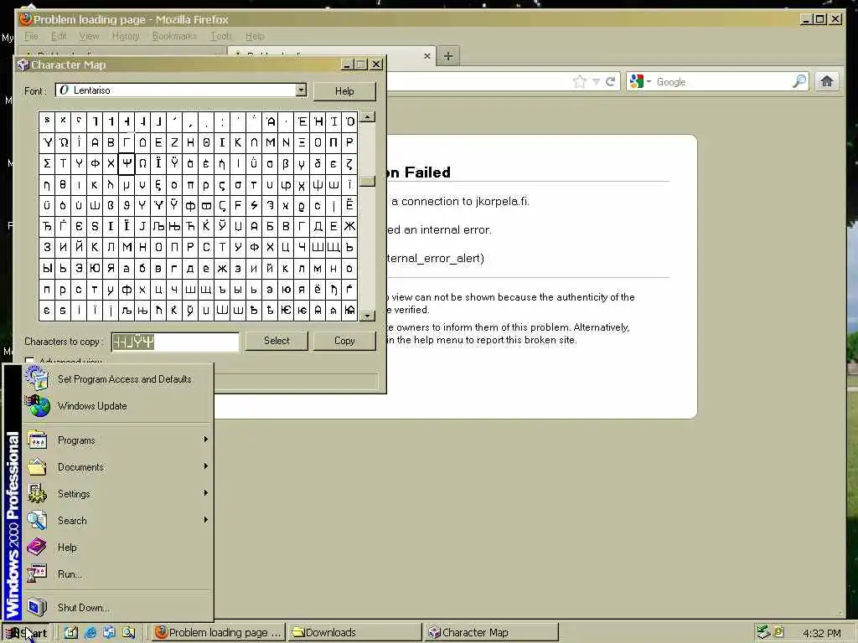Open the Edit menu in Firefox

point(59,36)
